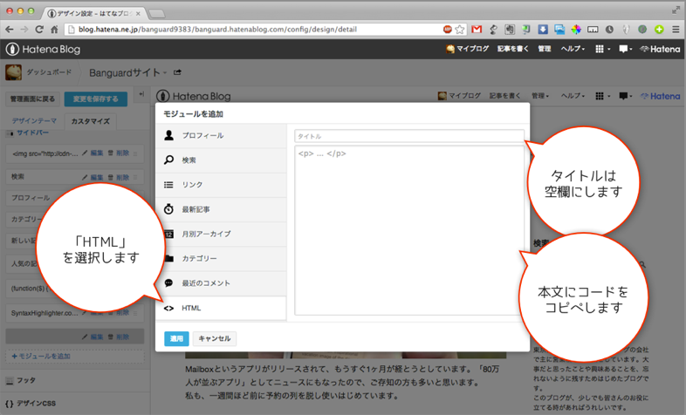Delete the blank bottom sidebar module
The image size is (686, 415).
tap(119, 337)
